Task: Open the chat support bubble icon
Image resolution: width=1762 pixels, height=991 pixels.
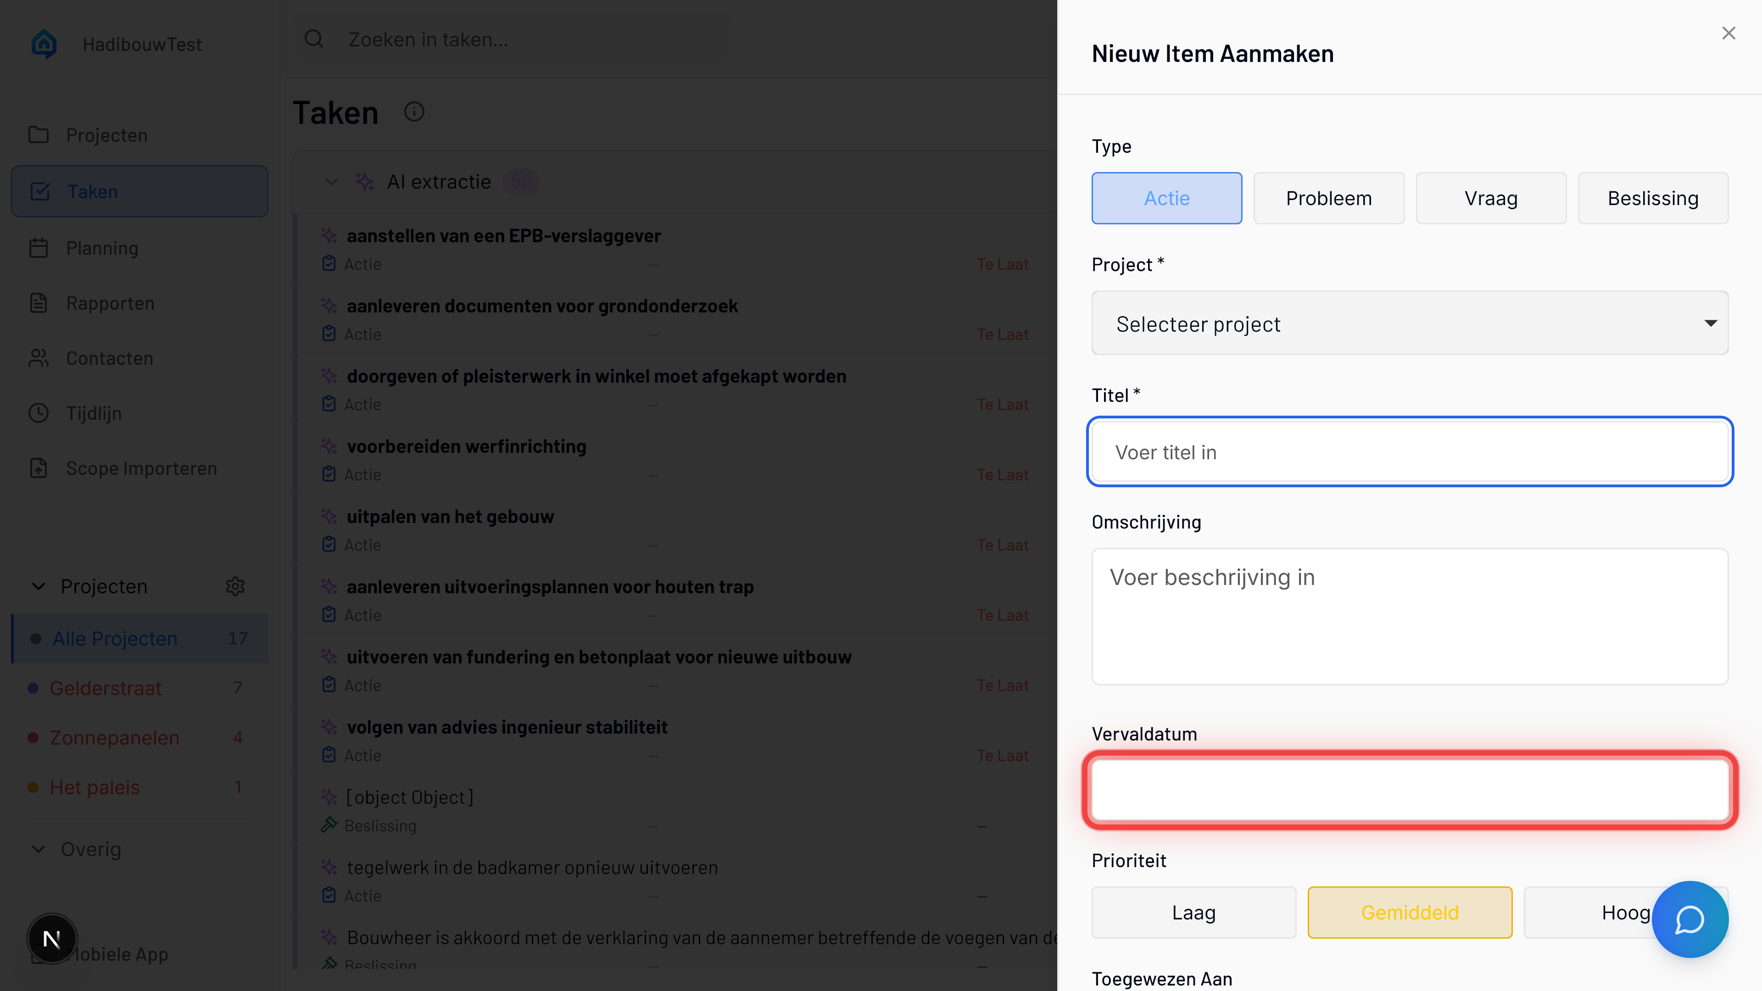Action: (x=1689, y=919)
